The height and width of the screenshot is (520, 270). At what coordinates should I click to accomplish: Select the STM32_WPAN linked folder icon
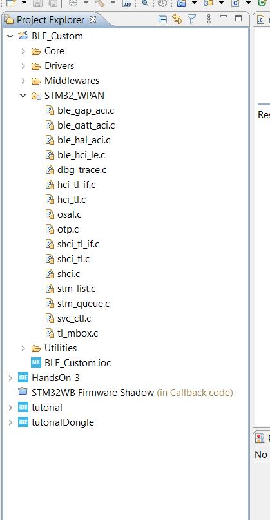tap(36, 96)
